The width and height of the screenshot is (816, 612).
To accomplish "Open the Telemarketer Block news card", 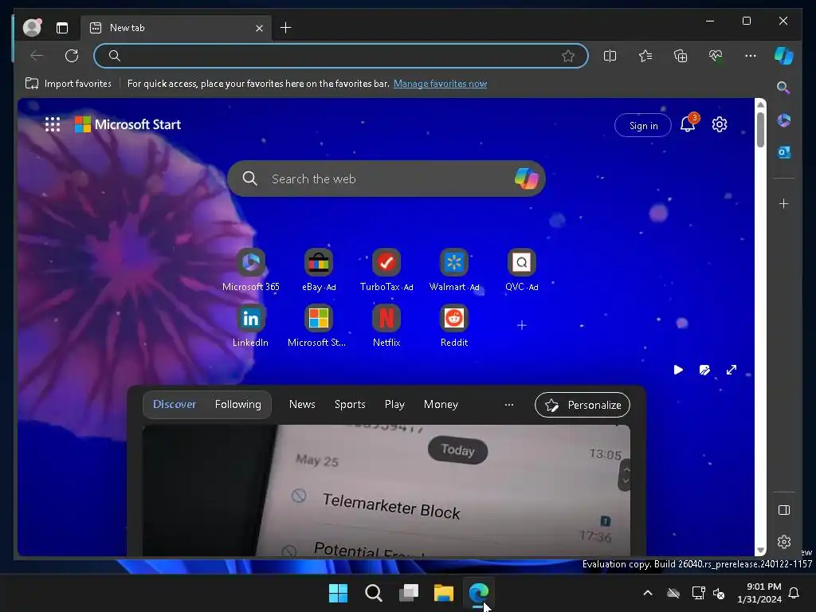I will pyautogui.click(x=386, y=490).
